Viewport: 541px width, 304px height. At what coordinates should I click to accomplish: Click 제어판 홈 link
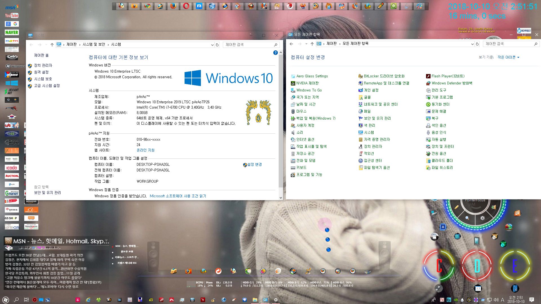pos(41,55)
